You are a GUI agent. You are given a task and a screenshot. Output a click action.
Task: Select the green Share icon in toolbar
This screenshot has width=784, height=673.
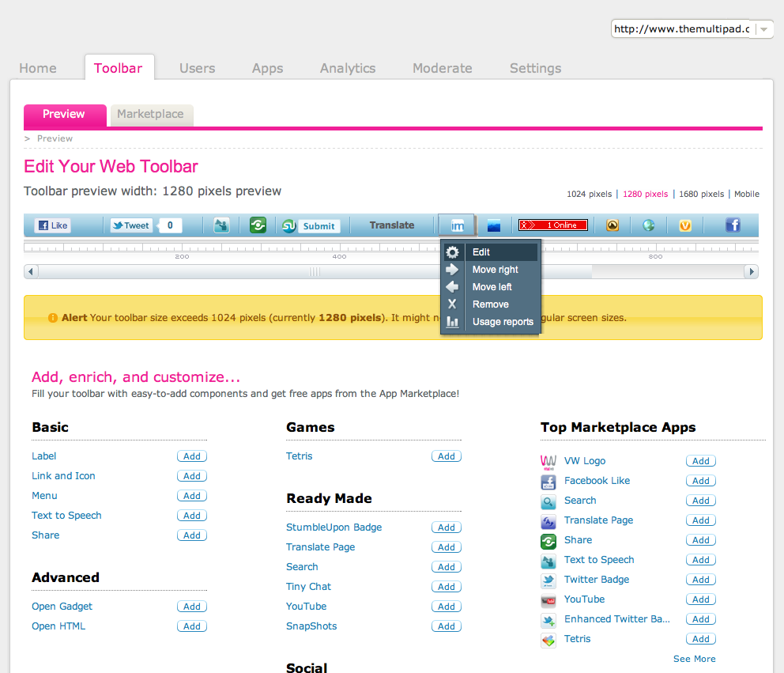pyautogui.click(x=258, y=225)
